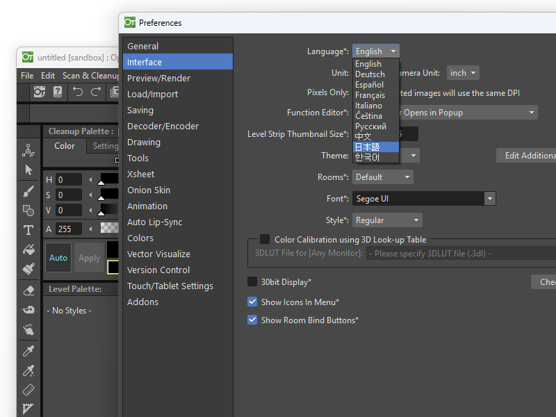Image resolution: width=556 pixels, height=417 pixels.
Task: Select the Fill bucket tool
Action: [x=28, y=250]
